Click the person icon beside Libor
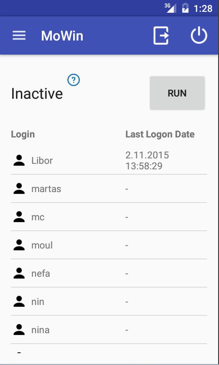 pyautogui.click(x=19, y=161)
